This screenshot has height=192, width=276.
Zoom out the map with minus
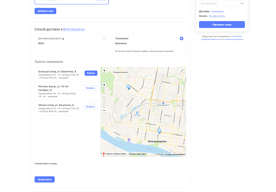pos(104,110)
